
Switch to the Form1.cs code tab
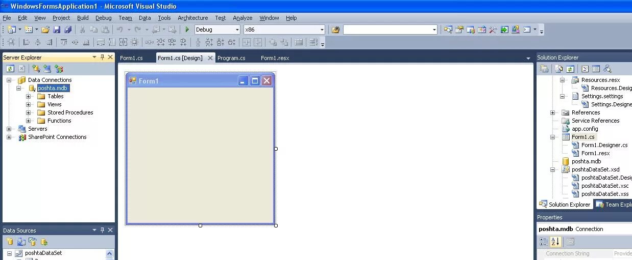click(x=131, y=58)
